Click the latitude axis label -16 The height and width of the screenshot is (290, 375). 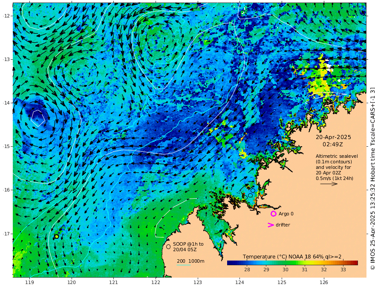[6, 190]
